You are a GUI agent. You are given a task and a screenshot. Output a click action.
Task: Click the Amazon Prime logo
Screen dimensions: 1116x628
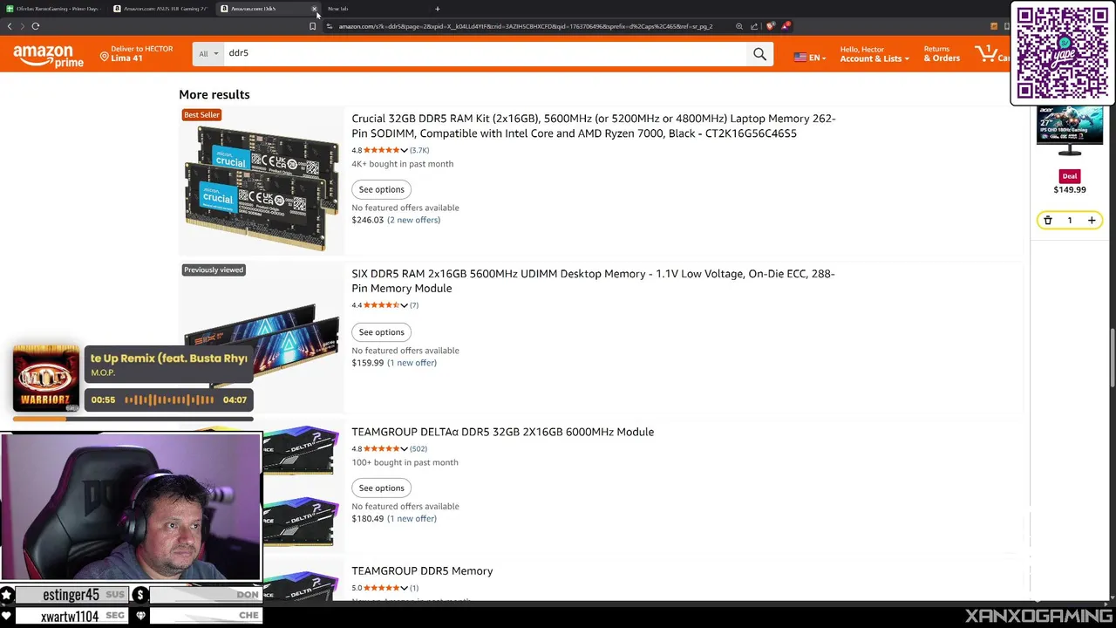[48, 56]
